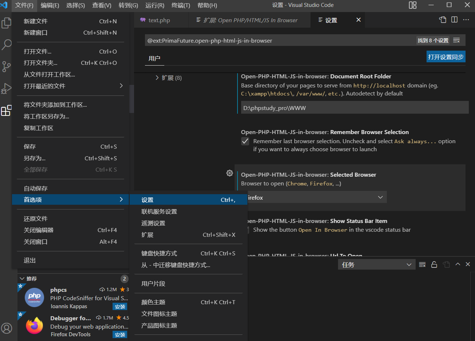Viewport: 475px width, 341px height.
Task: Open the 终端(T) menu
Action: pos(181,5)
